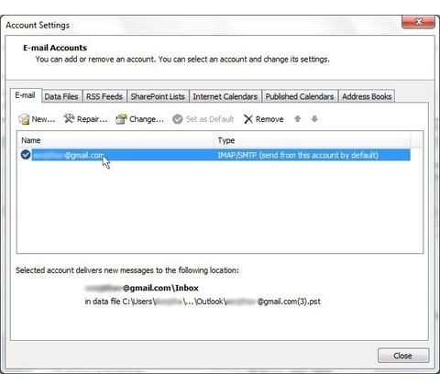The height and width of the screenshot is (385, 440).
Task: Move account down with down arrow
Action: point(314,118)
